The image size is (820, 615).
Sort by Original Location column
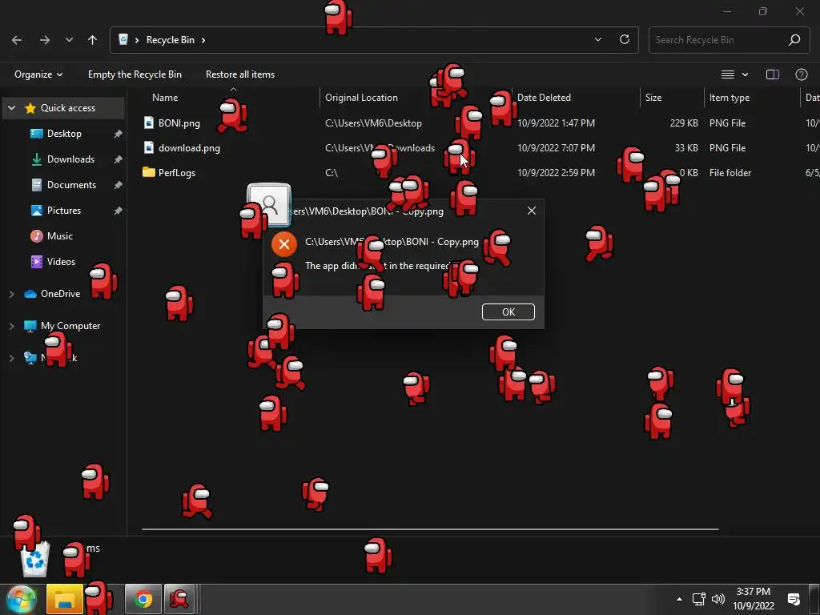pyautogui.click(x=361, y=98)
